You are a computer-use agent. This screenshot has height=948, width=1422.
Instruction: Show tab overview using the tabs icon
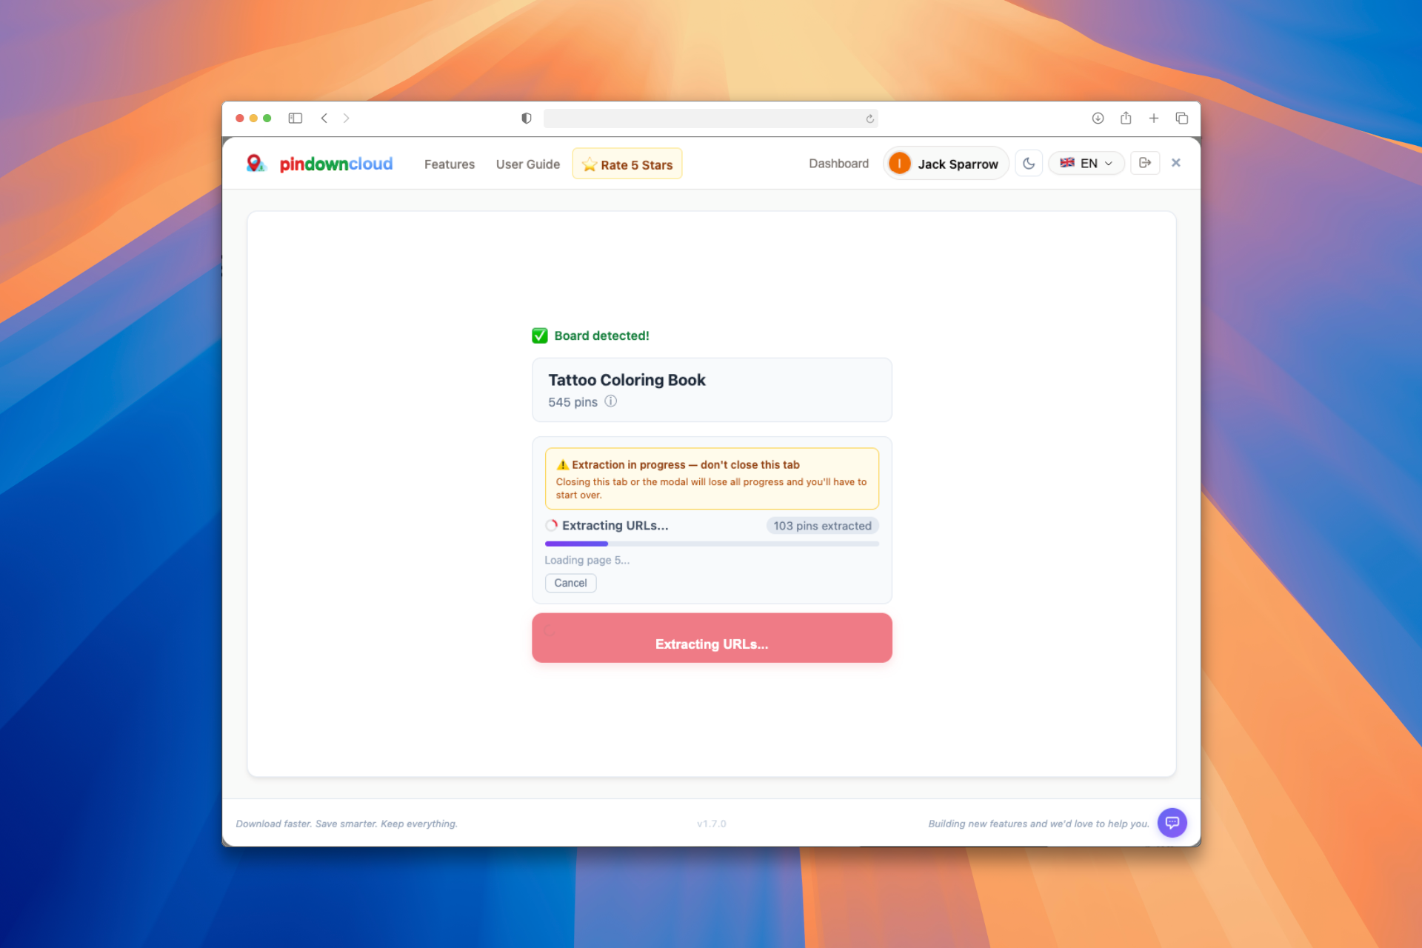click(1181, 118)
